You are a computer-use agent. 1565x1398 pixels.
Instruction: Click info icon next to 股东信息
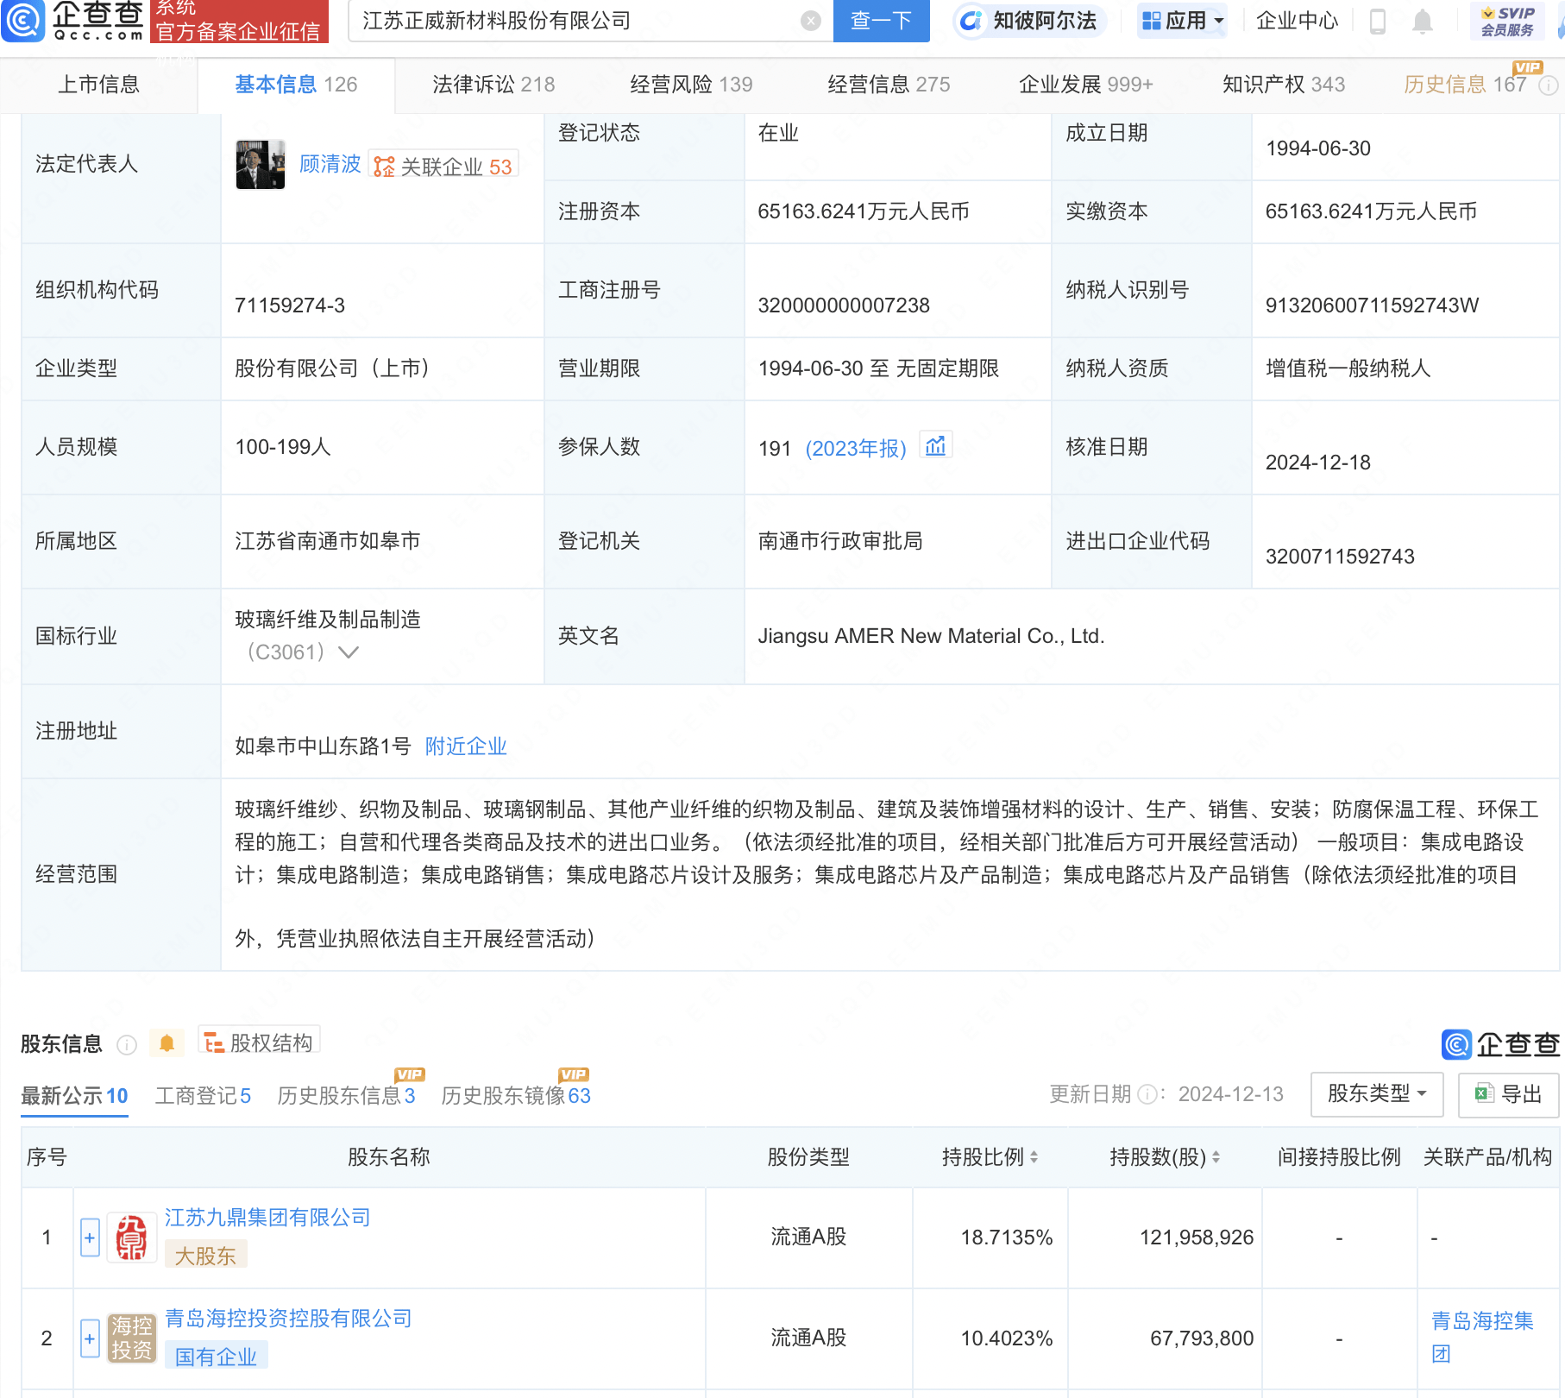(127, 1045)
